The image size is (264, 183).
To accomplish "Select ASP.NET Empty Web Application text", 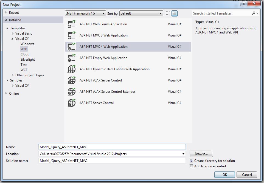I will [103, 58].
